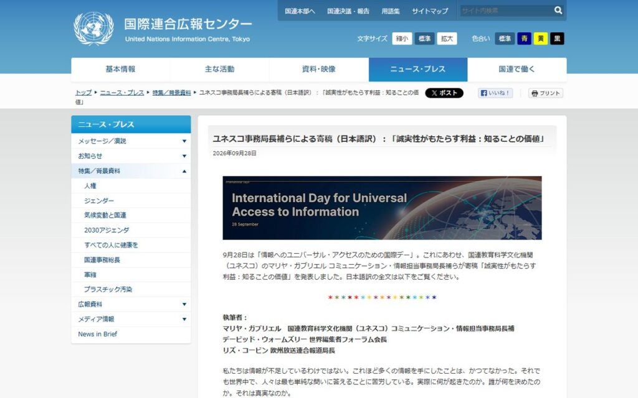Click the article date 2026年09月28日
638x398 pixels.
pyautogui.click(x=234, y=154)
